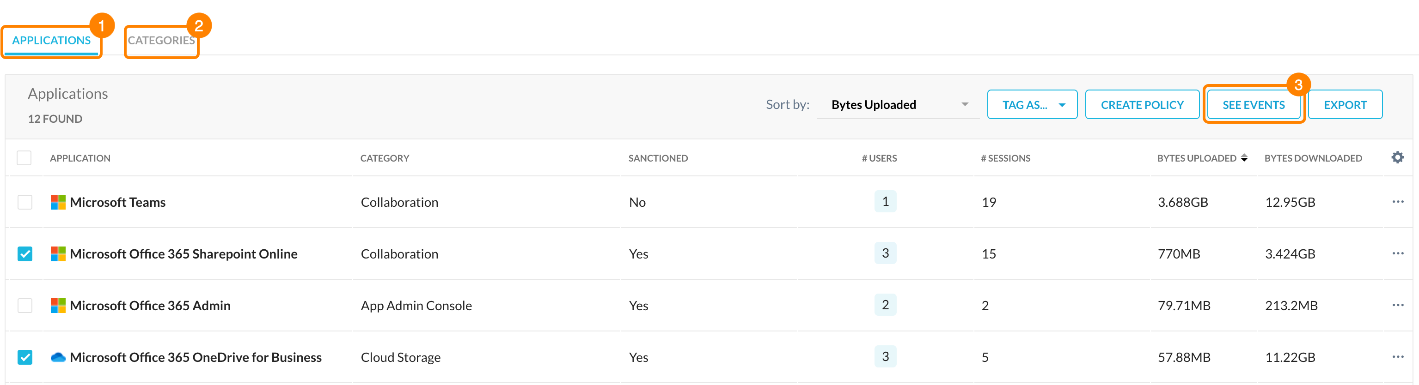1419x385 pixels.
Task: Click the 3.688GB bytes uploaded value
Action: pyautogui.click(x=1183, y=202)
